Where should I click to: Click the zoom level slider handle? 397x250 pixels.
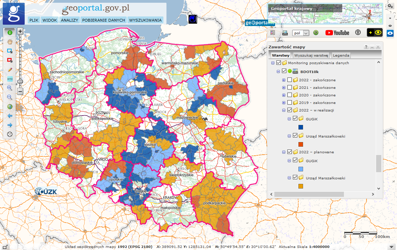20,82
